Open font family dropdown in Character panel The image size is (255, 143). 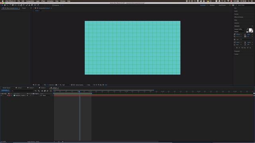[x=240, y=29]
